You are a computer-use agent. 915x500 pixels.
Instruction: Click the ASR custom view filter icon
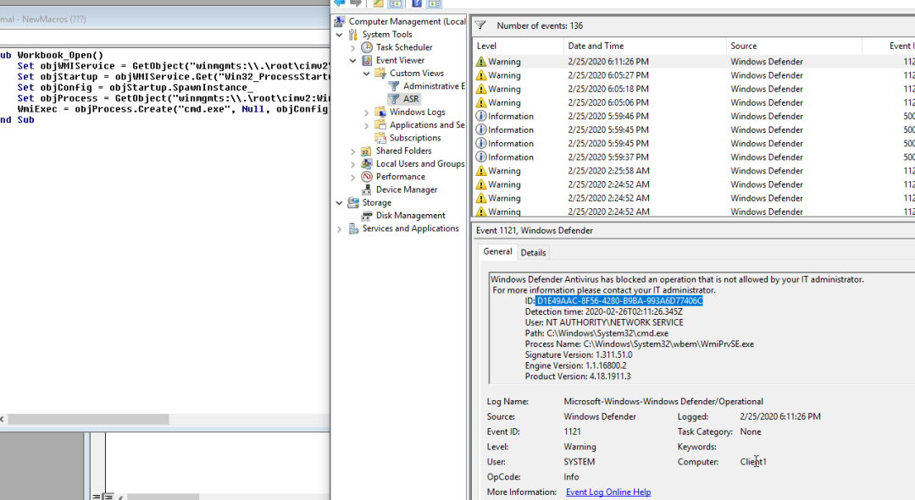pyautogui.click(x=394, y=99)
